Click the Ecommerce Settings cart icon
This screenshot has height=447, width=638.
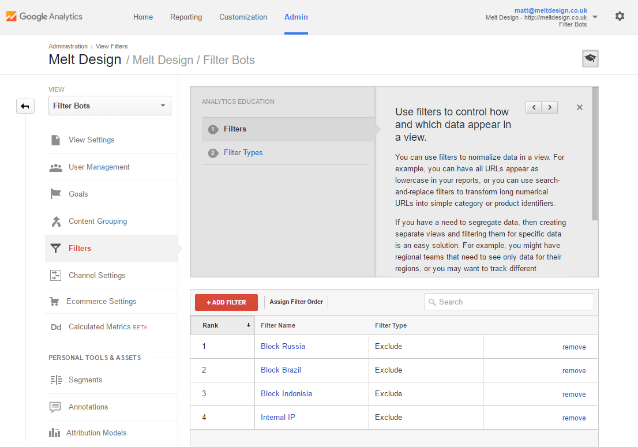(55, 302)
